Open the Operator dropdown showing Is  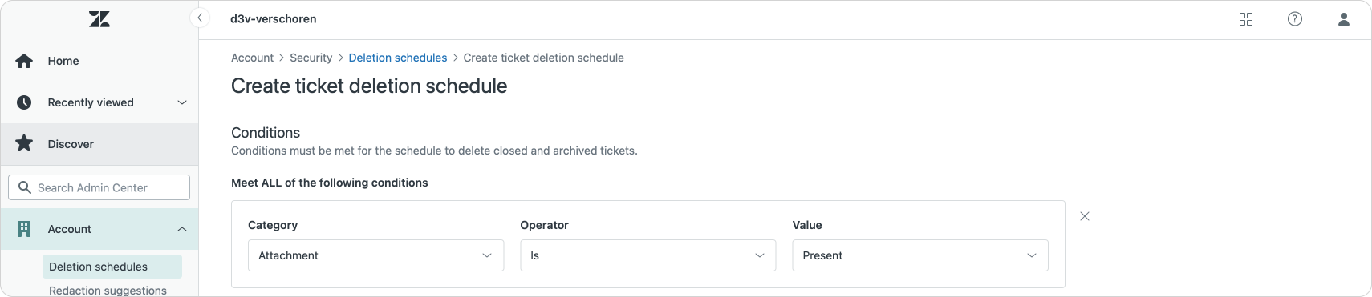click(647, 255)
